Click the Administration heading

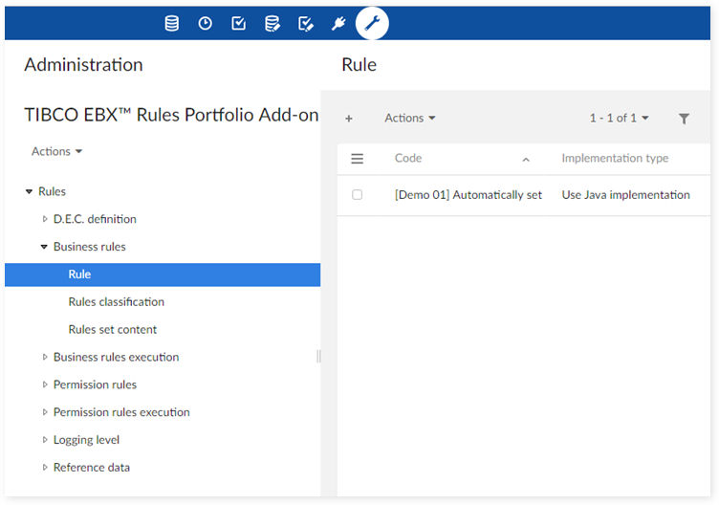pos(83,65)
